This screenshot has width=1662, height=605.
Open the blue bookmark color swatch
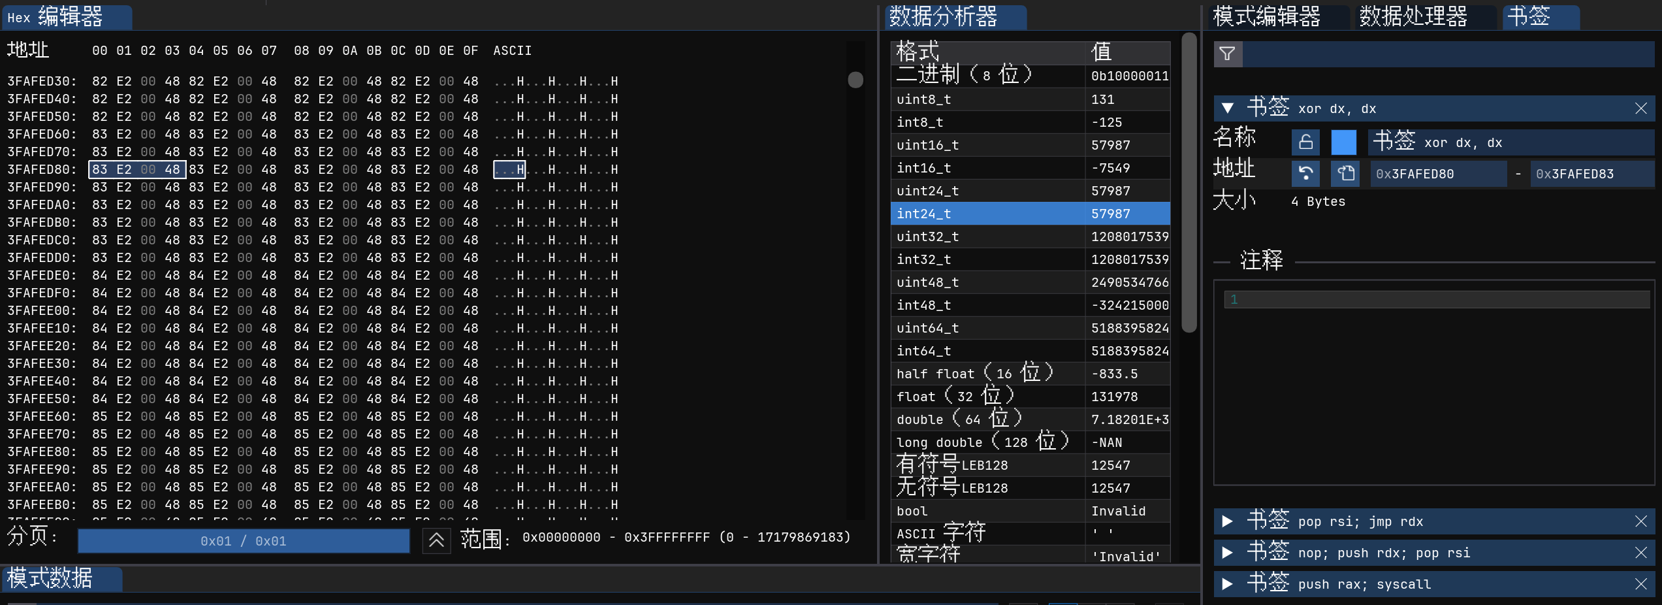(x=1343, y=142)
